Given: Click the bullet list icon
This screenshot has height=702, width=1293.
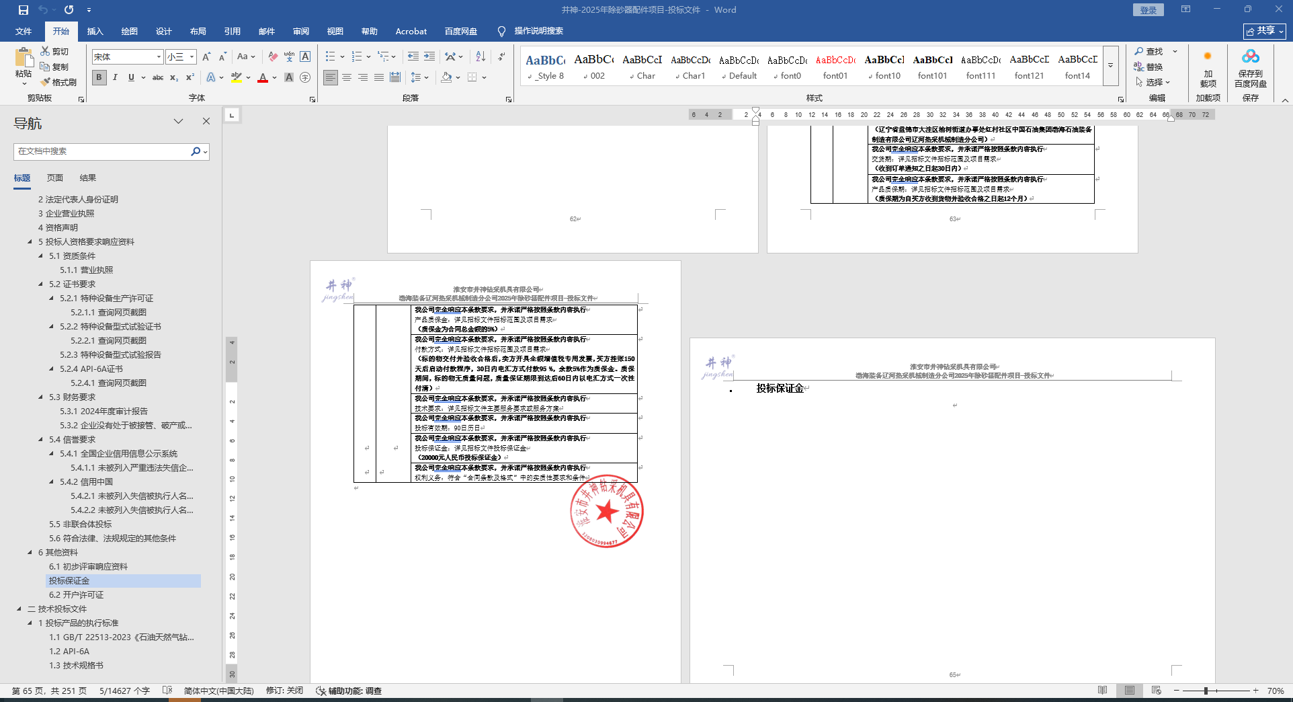Looking at the screenshot, I should [330, 56].
